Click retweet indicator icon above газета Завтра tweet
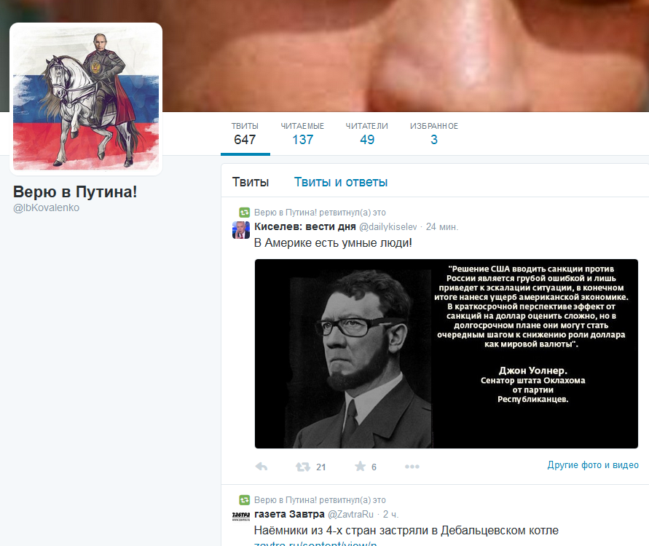The width and height of the screenshot is (649, 546). tap(245, 500)
